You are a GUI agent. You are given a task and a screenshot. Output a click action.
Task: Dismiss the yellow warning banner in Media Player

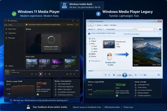point(77,25)
